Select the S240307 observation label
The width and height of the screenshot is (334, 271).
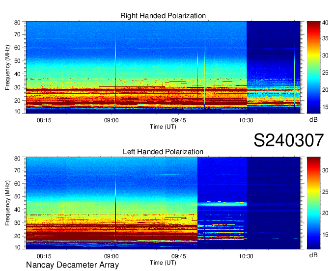pyautogui.click(x=289, y=140)
